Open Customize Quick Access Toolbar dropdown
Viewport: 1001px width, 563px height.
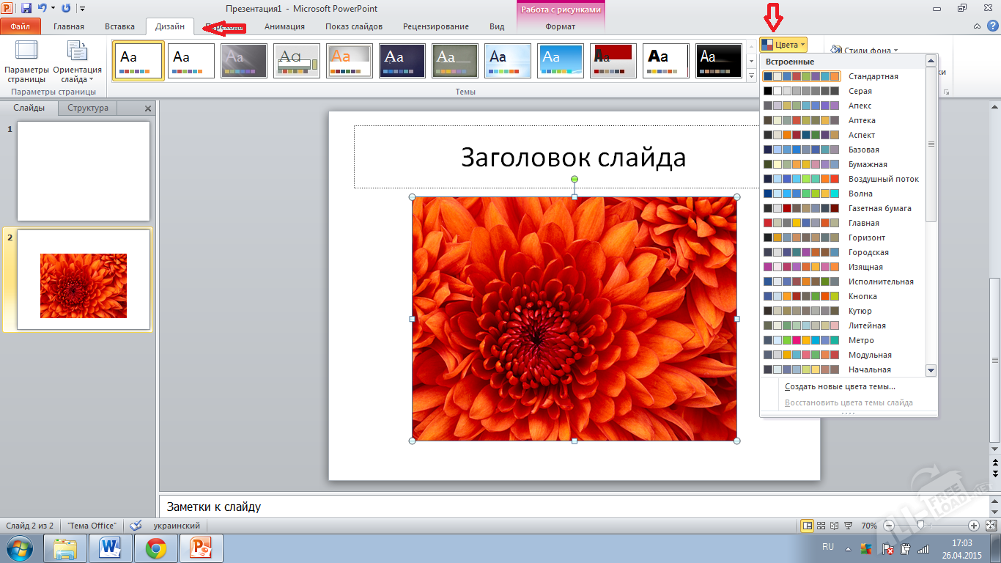click(81, 9)
